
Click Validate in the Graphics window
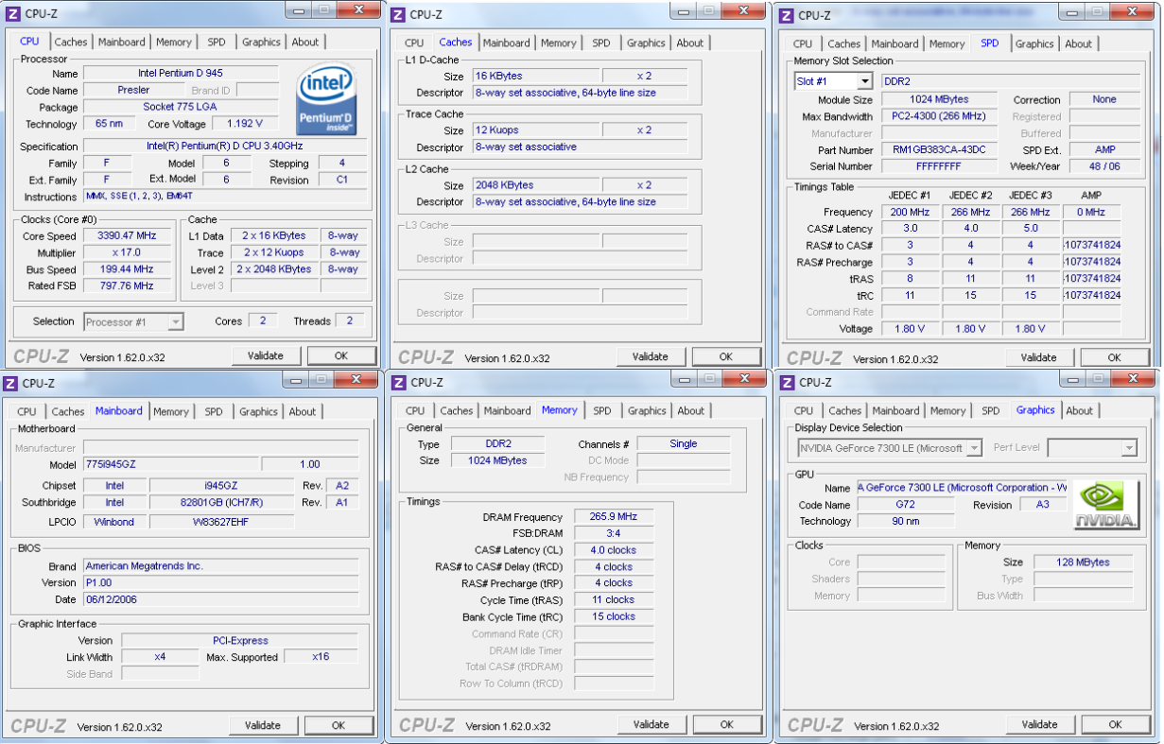coord(1040,724)
